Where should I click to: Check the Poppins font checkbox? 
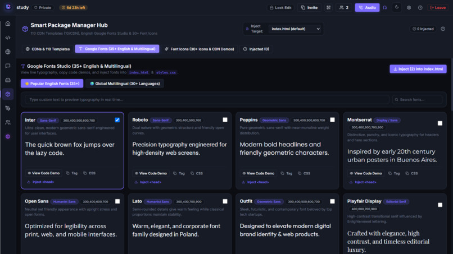tap(333, 119)
